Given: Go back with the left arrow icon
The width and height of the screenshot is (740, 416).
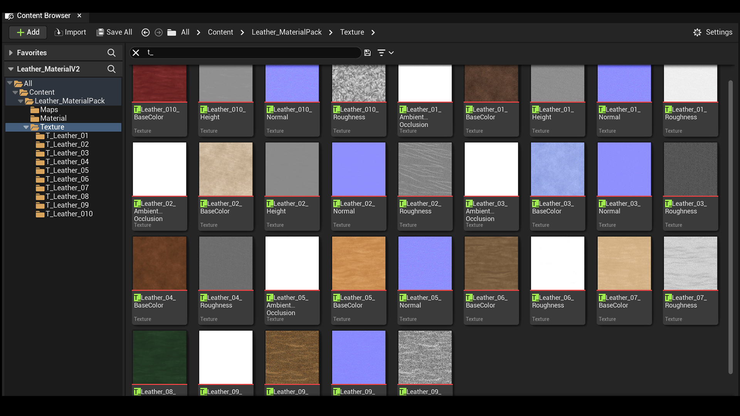Looking at the screenshot, I should [145, 32].
